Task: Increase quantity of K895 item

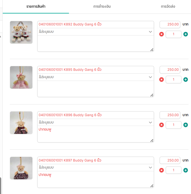Action: (x=186, y=80)
